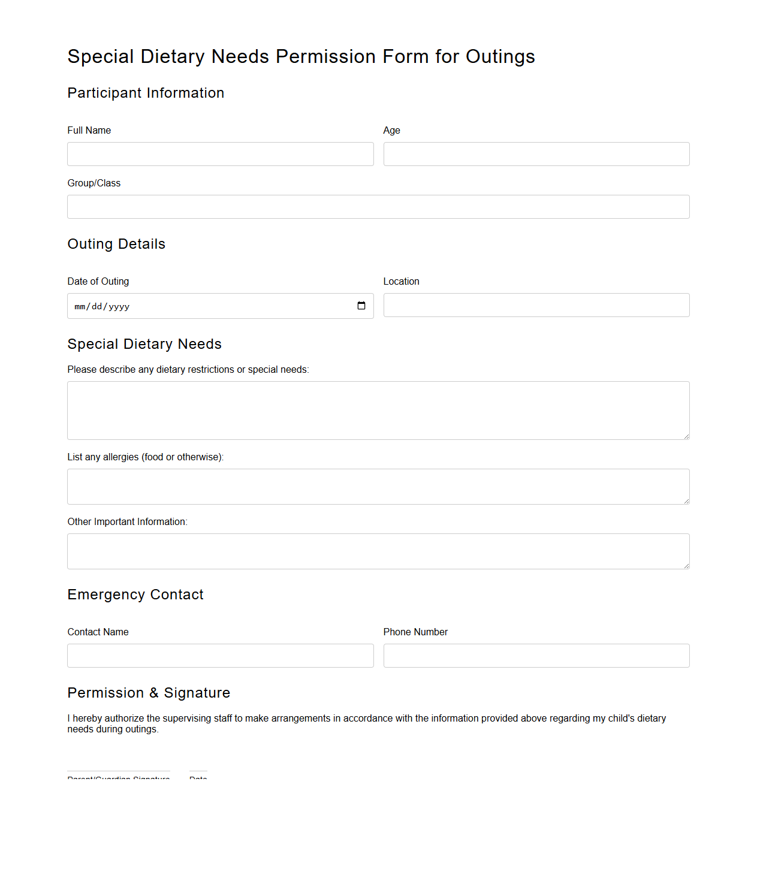
Task: Select the Age input field
Action: pyautogui.click(x=536, y=154)
